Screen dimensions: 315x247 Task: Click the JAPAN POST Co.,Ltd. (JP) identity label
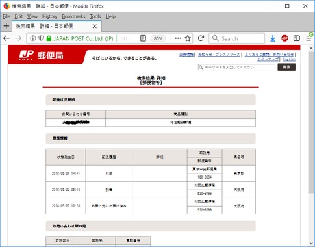tap(83, 38)
